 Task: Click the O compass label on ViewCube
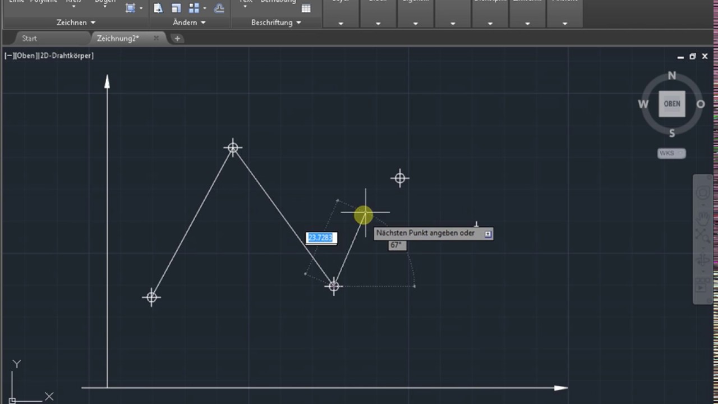[701, 104]
